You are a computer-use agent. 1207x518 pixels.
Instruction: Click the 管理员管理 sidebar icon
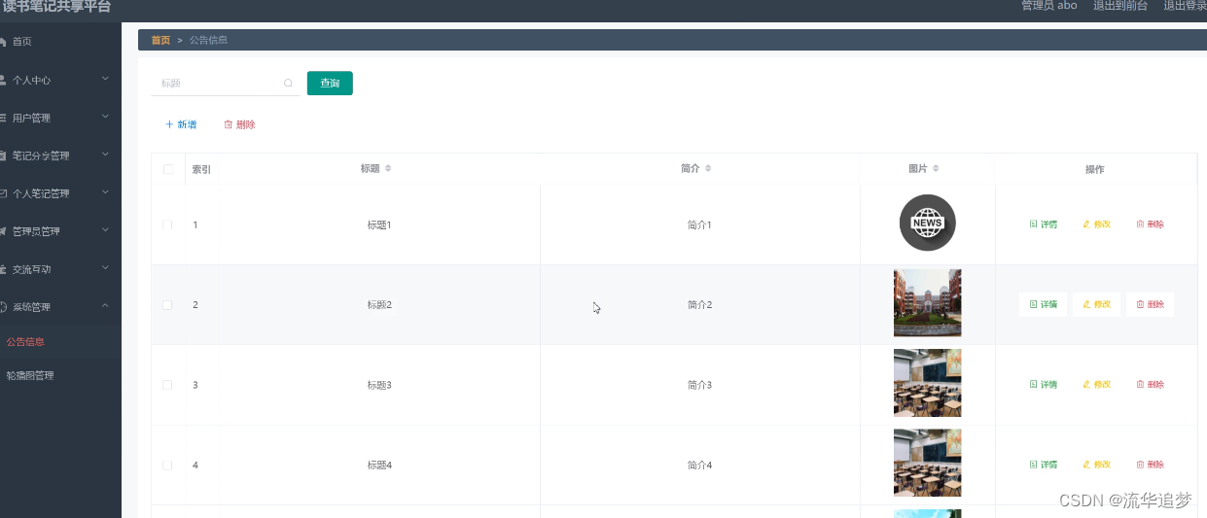[3, 231]
